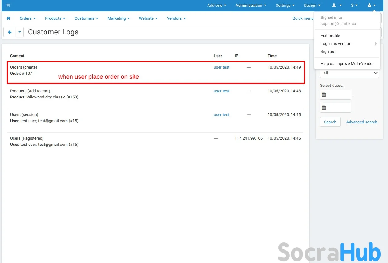
Task: Choose Edit profile in account menu
Action: [x=330, y=36]
